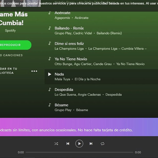Image resolution: width=158 pixels, height=158 pixels.
Task: Select the track title Acércate
Action: pyautogui.click(x=62, y=13)
